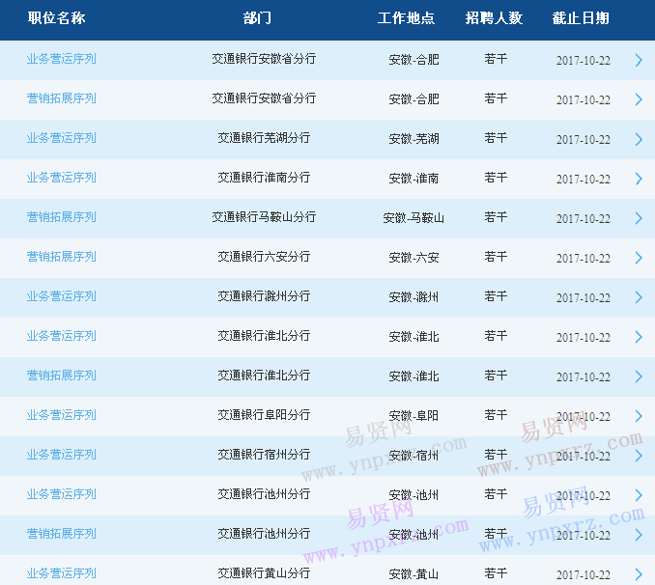Open 业务营运序列 link for 交通银行黄山分行
The image size is (655, 585).
click(x=62, y=573)
